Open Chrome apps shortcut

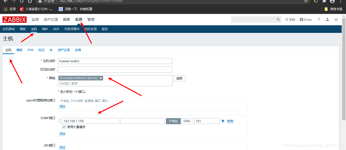(x=10, y=9)
